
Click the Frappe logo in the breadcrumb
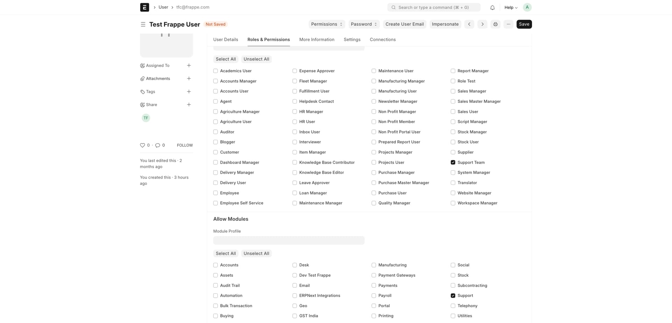pyautogui.click(x=145, y=7)
